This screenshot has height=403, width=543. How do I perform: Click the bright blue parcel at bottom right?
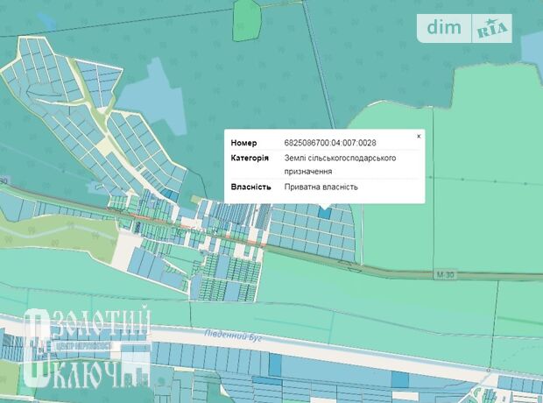coord(399,378)
